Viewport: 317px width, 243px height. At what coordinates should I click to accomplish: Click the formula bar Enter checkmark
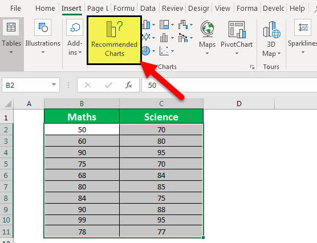point(108,85)
